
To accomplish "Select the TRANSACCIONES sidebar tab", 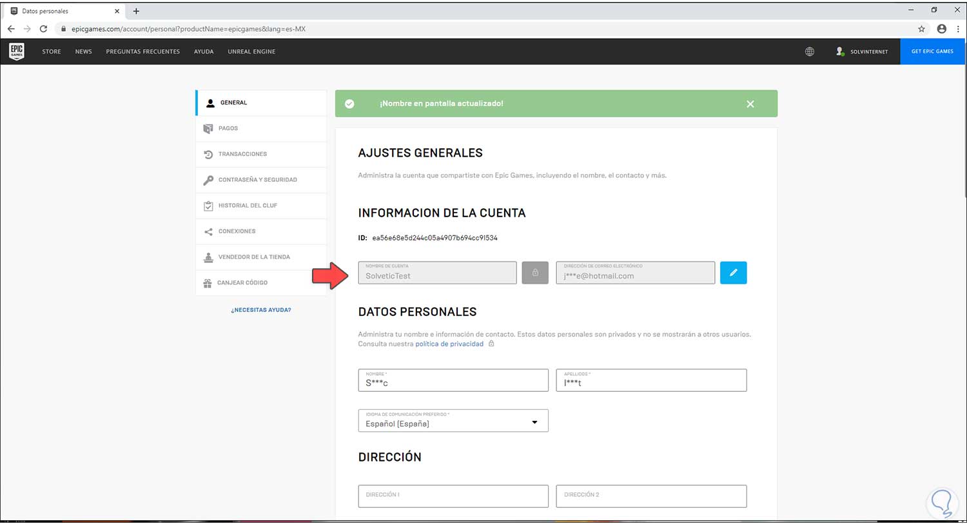I will pos(261,154).
